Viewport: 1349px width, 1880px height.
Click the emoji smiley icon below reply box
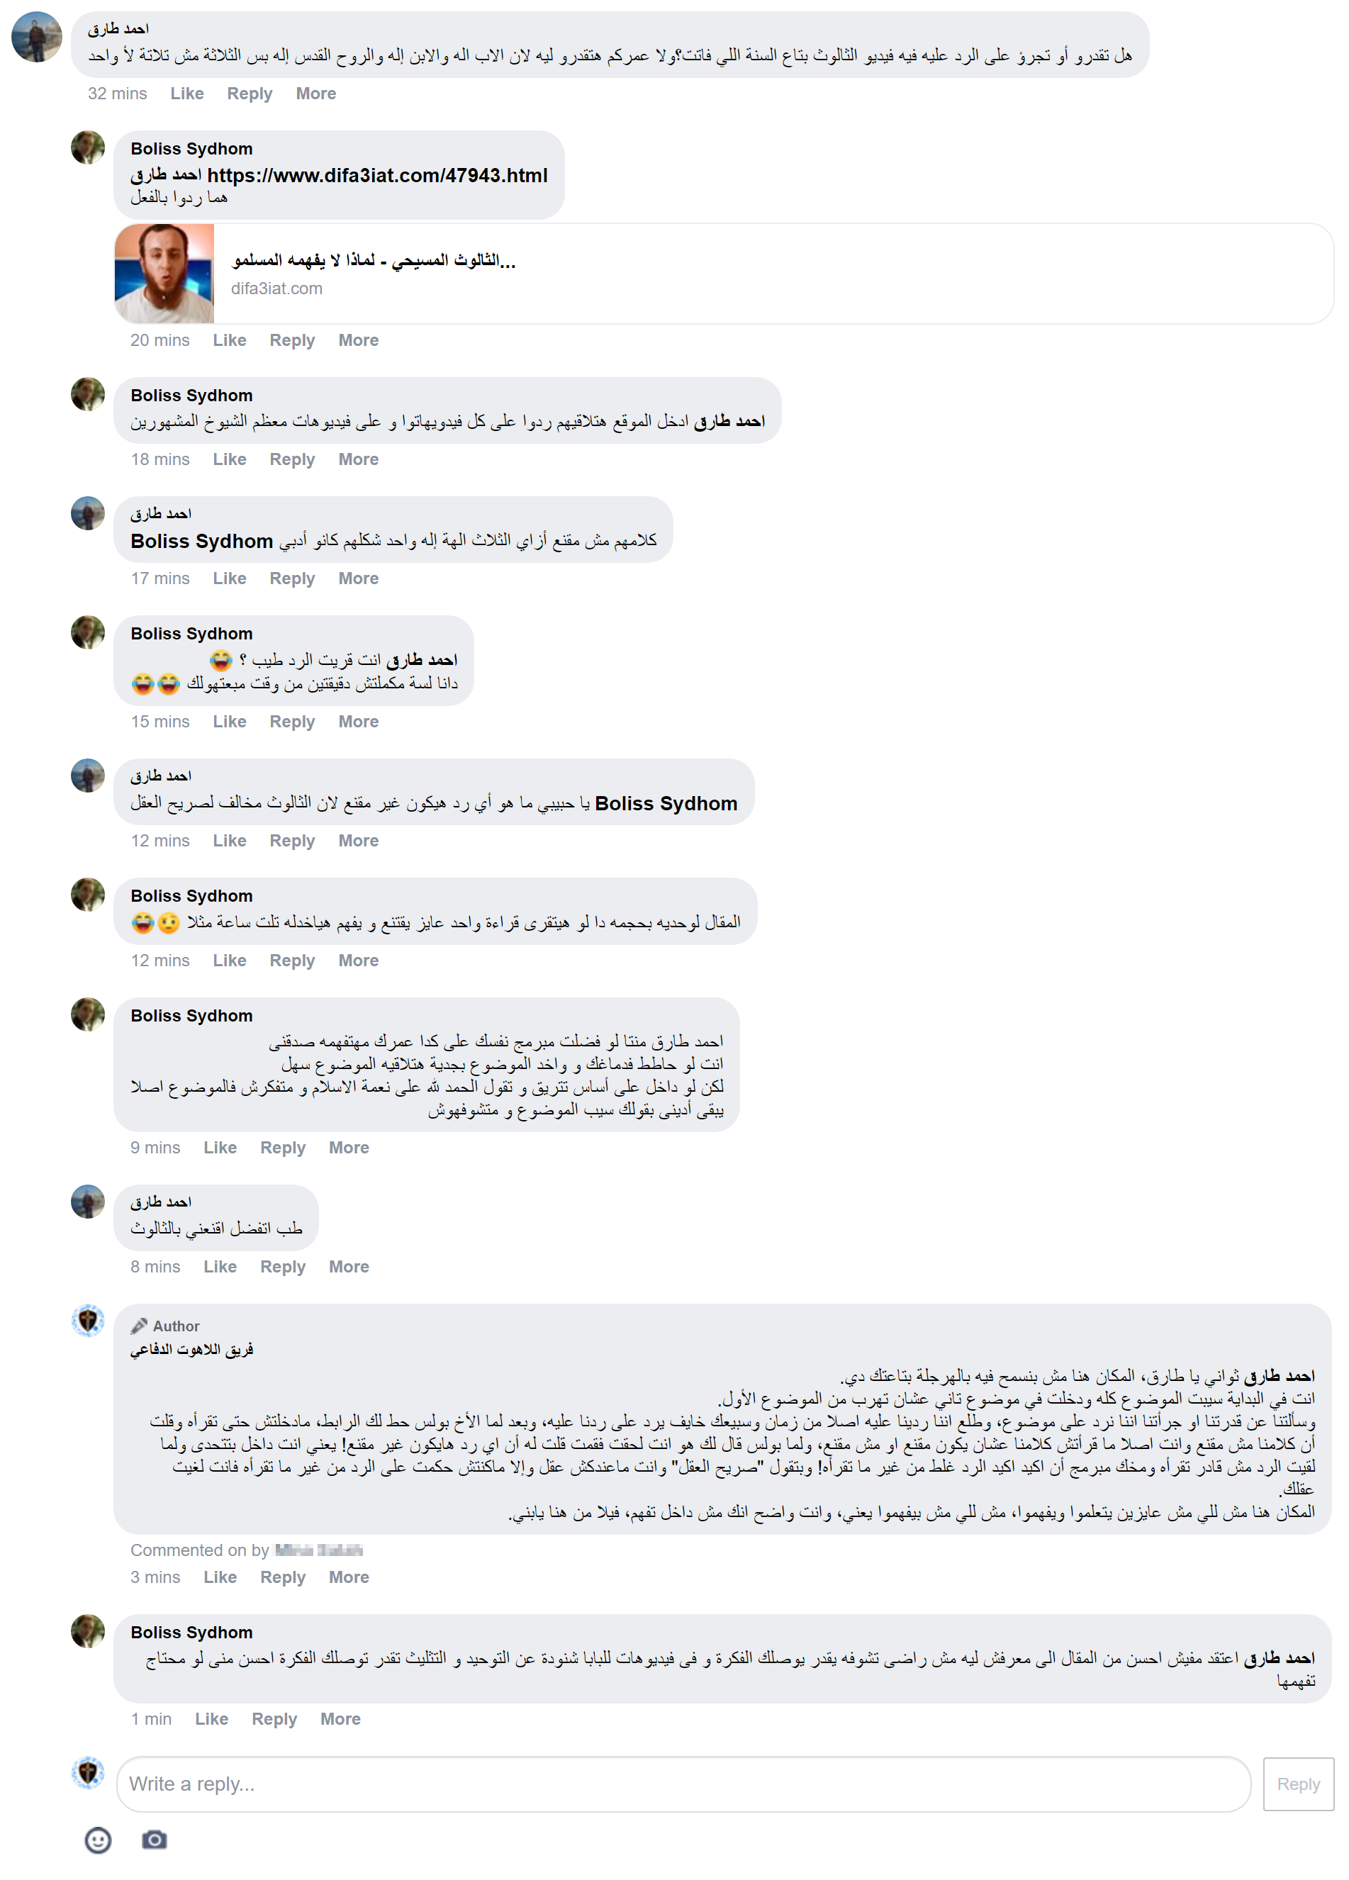click(x=98, y=1840)
